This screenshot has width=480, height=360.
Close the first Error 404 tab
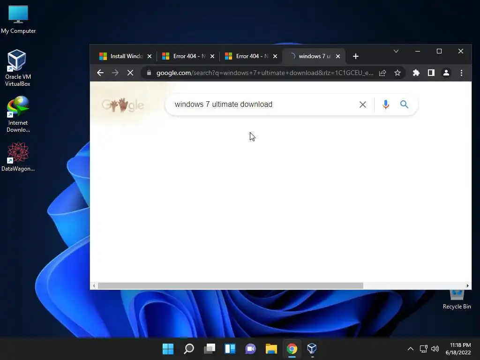coord(212,56)
